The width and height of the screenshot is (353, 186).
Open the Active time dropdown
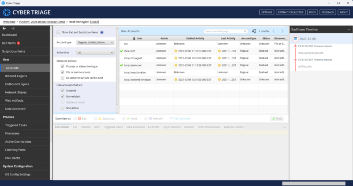click(x=95, y=53)
